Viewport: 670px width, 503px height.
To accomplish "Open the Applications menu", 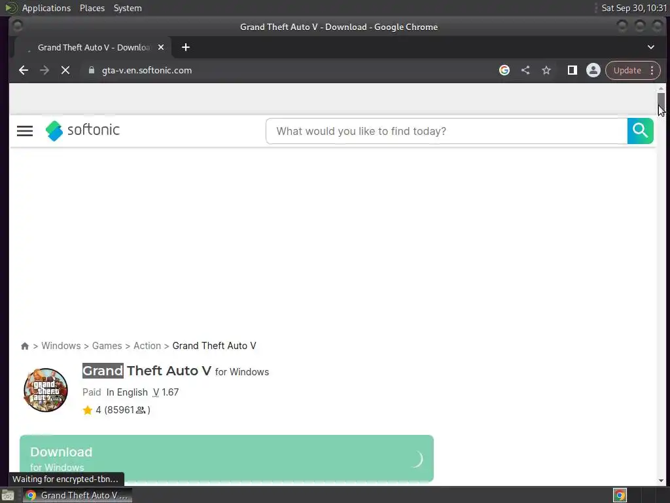I will tap(46, 8).
